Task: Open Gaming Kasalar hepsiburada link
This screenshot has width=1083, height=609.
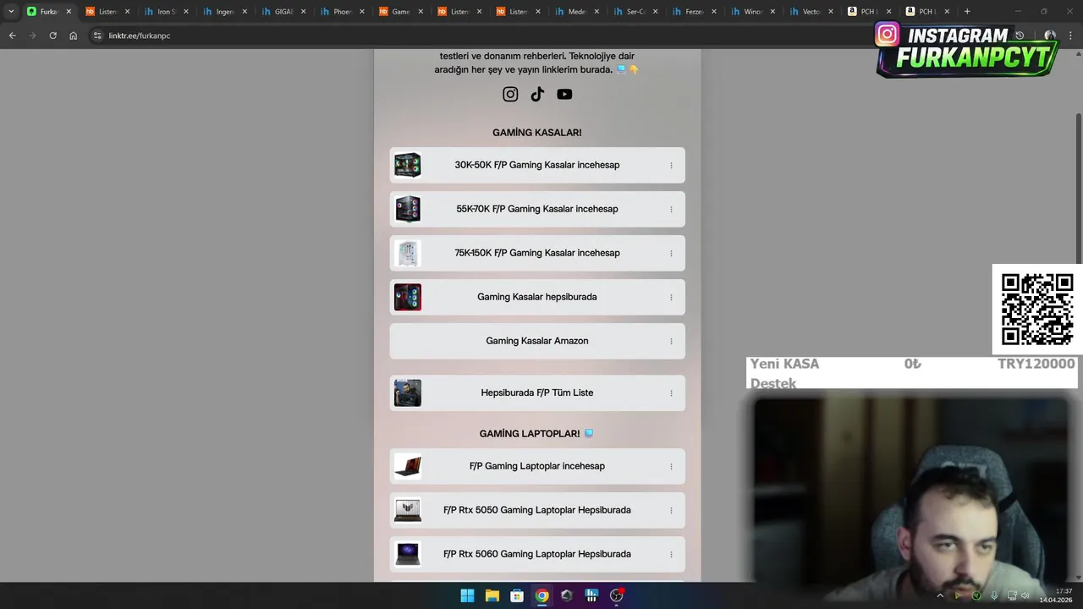Action: pyautogui.click(x=537, y=297)
